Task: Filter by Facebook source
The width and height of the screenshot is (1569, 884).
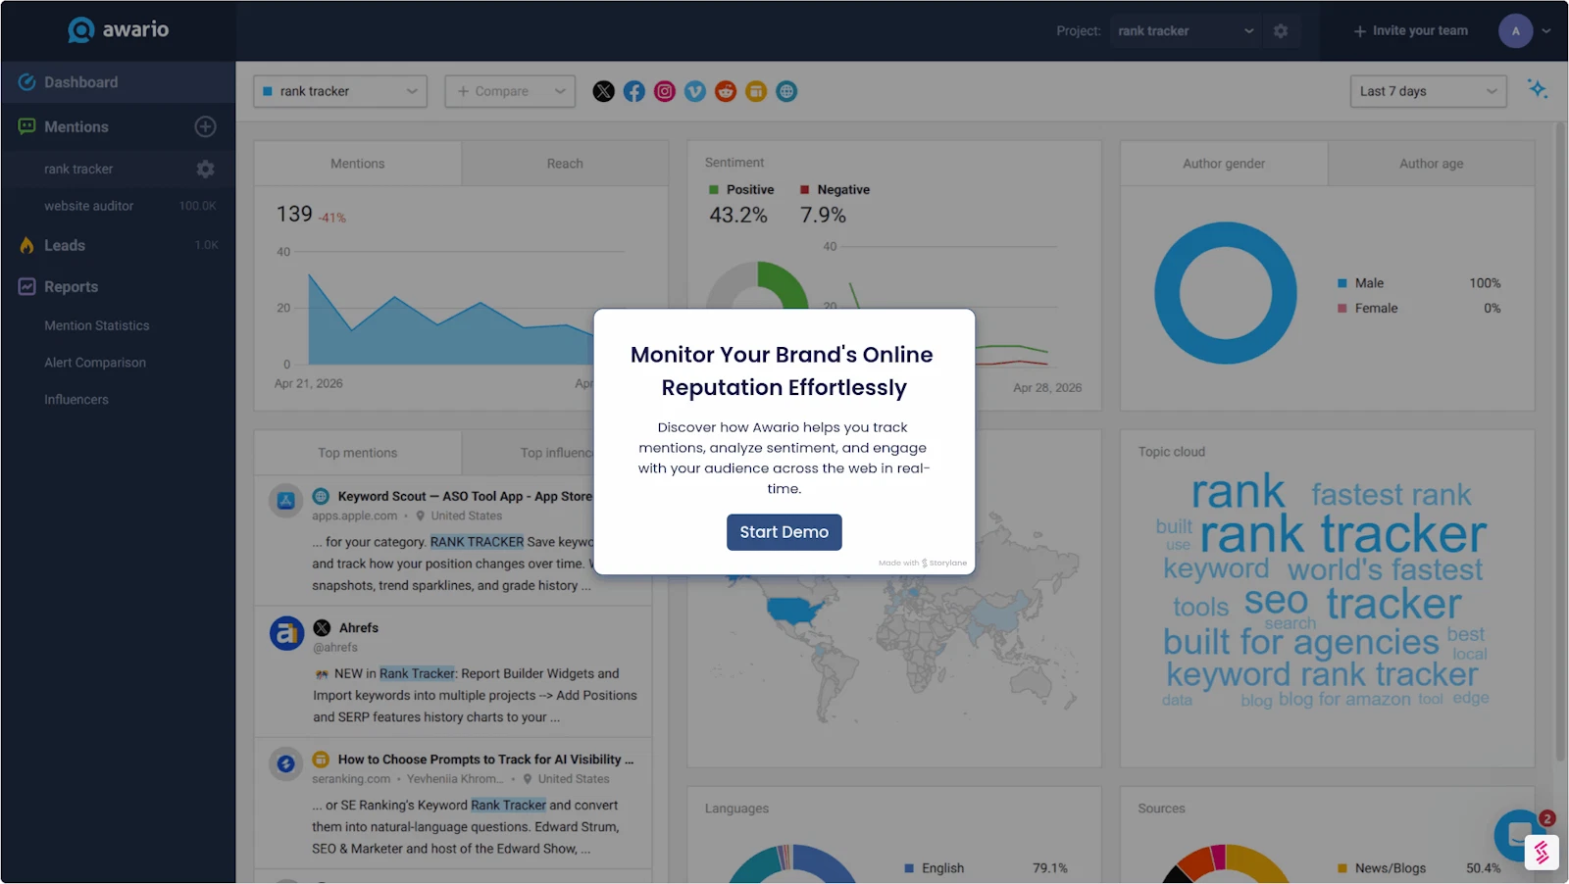Action: pos(634,91)
